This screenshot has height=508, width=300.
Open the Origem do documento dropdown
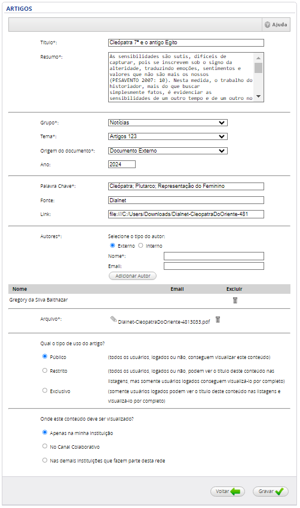168,151
